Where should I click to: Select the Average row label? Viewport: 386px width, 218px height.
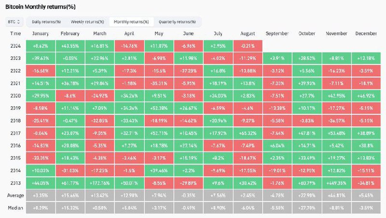[15, 196]
